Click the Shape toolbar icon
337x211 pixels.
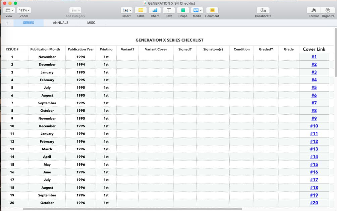pos(183,10)
